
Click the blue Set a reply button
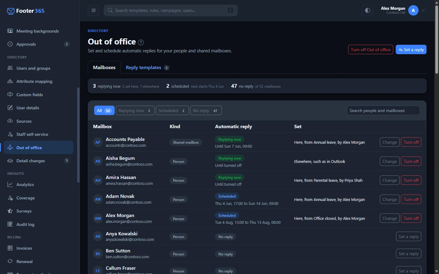point(411,50)
